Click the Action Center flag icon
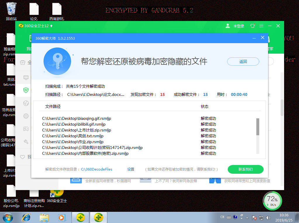Screen dimensions: 299x223 pos(254,218)
